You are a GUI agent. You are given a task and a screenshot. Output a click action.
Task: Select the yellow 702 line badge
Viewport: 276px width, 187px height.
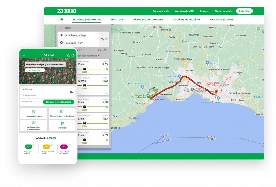[46, 146]
